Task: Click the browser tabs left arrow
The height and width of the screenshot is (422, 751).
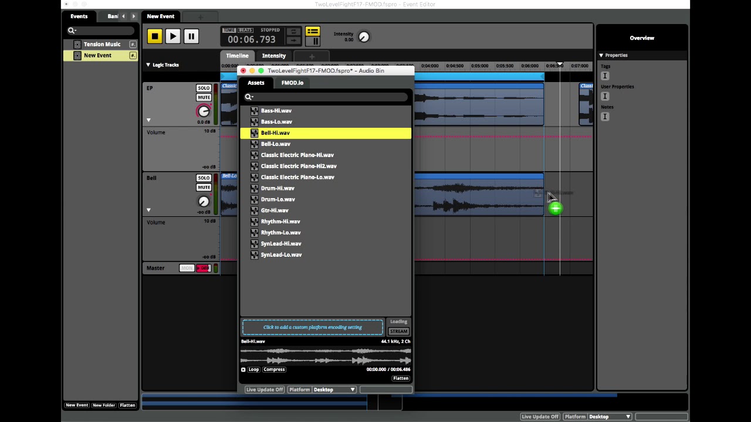Action: pyautogui.click(x=123, y=16)
